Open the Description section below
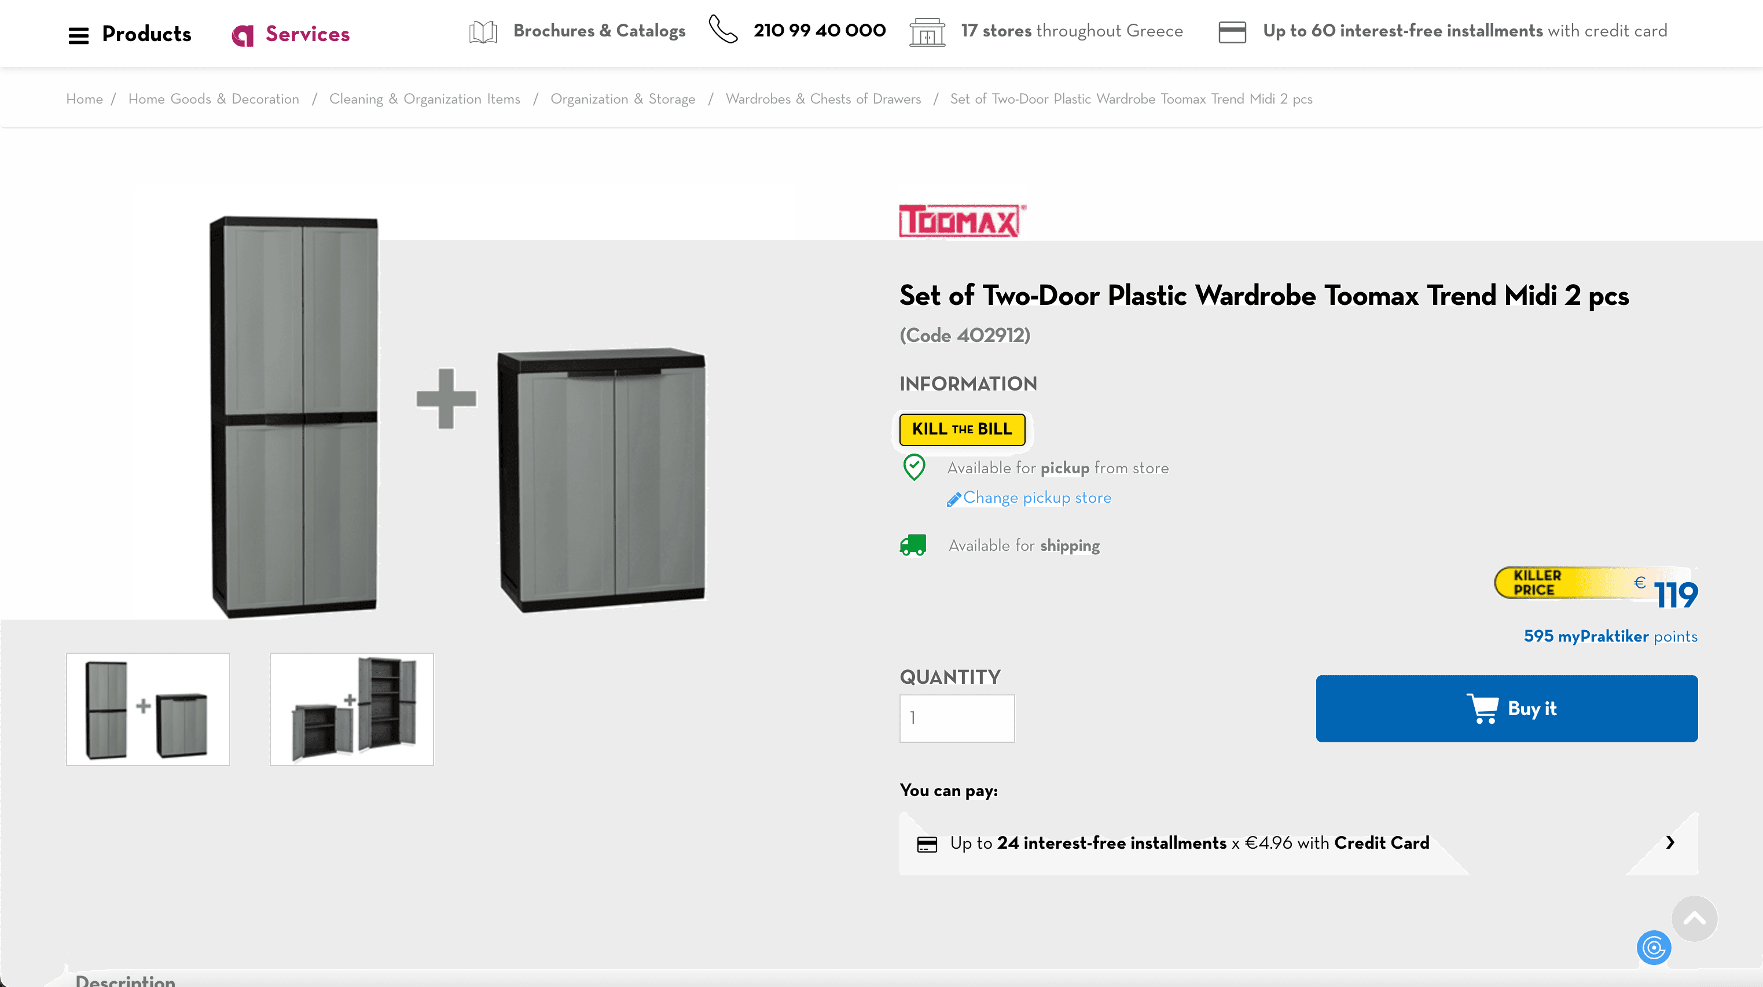 coord(125,980)
